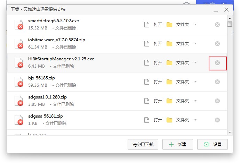The height and width of the screenshot is (163, 240).
Task: Open download 设置 settings
Action: [213, 144]
